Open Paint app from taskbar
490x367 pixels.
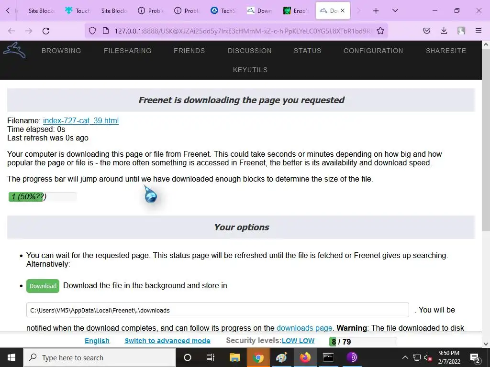point(281,357)
